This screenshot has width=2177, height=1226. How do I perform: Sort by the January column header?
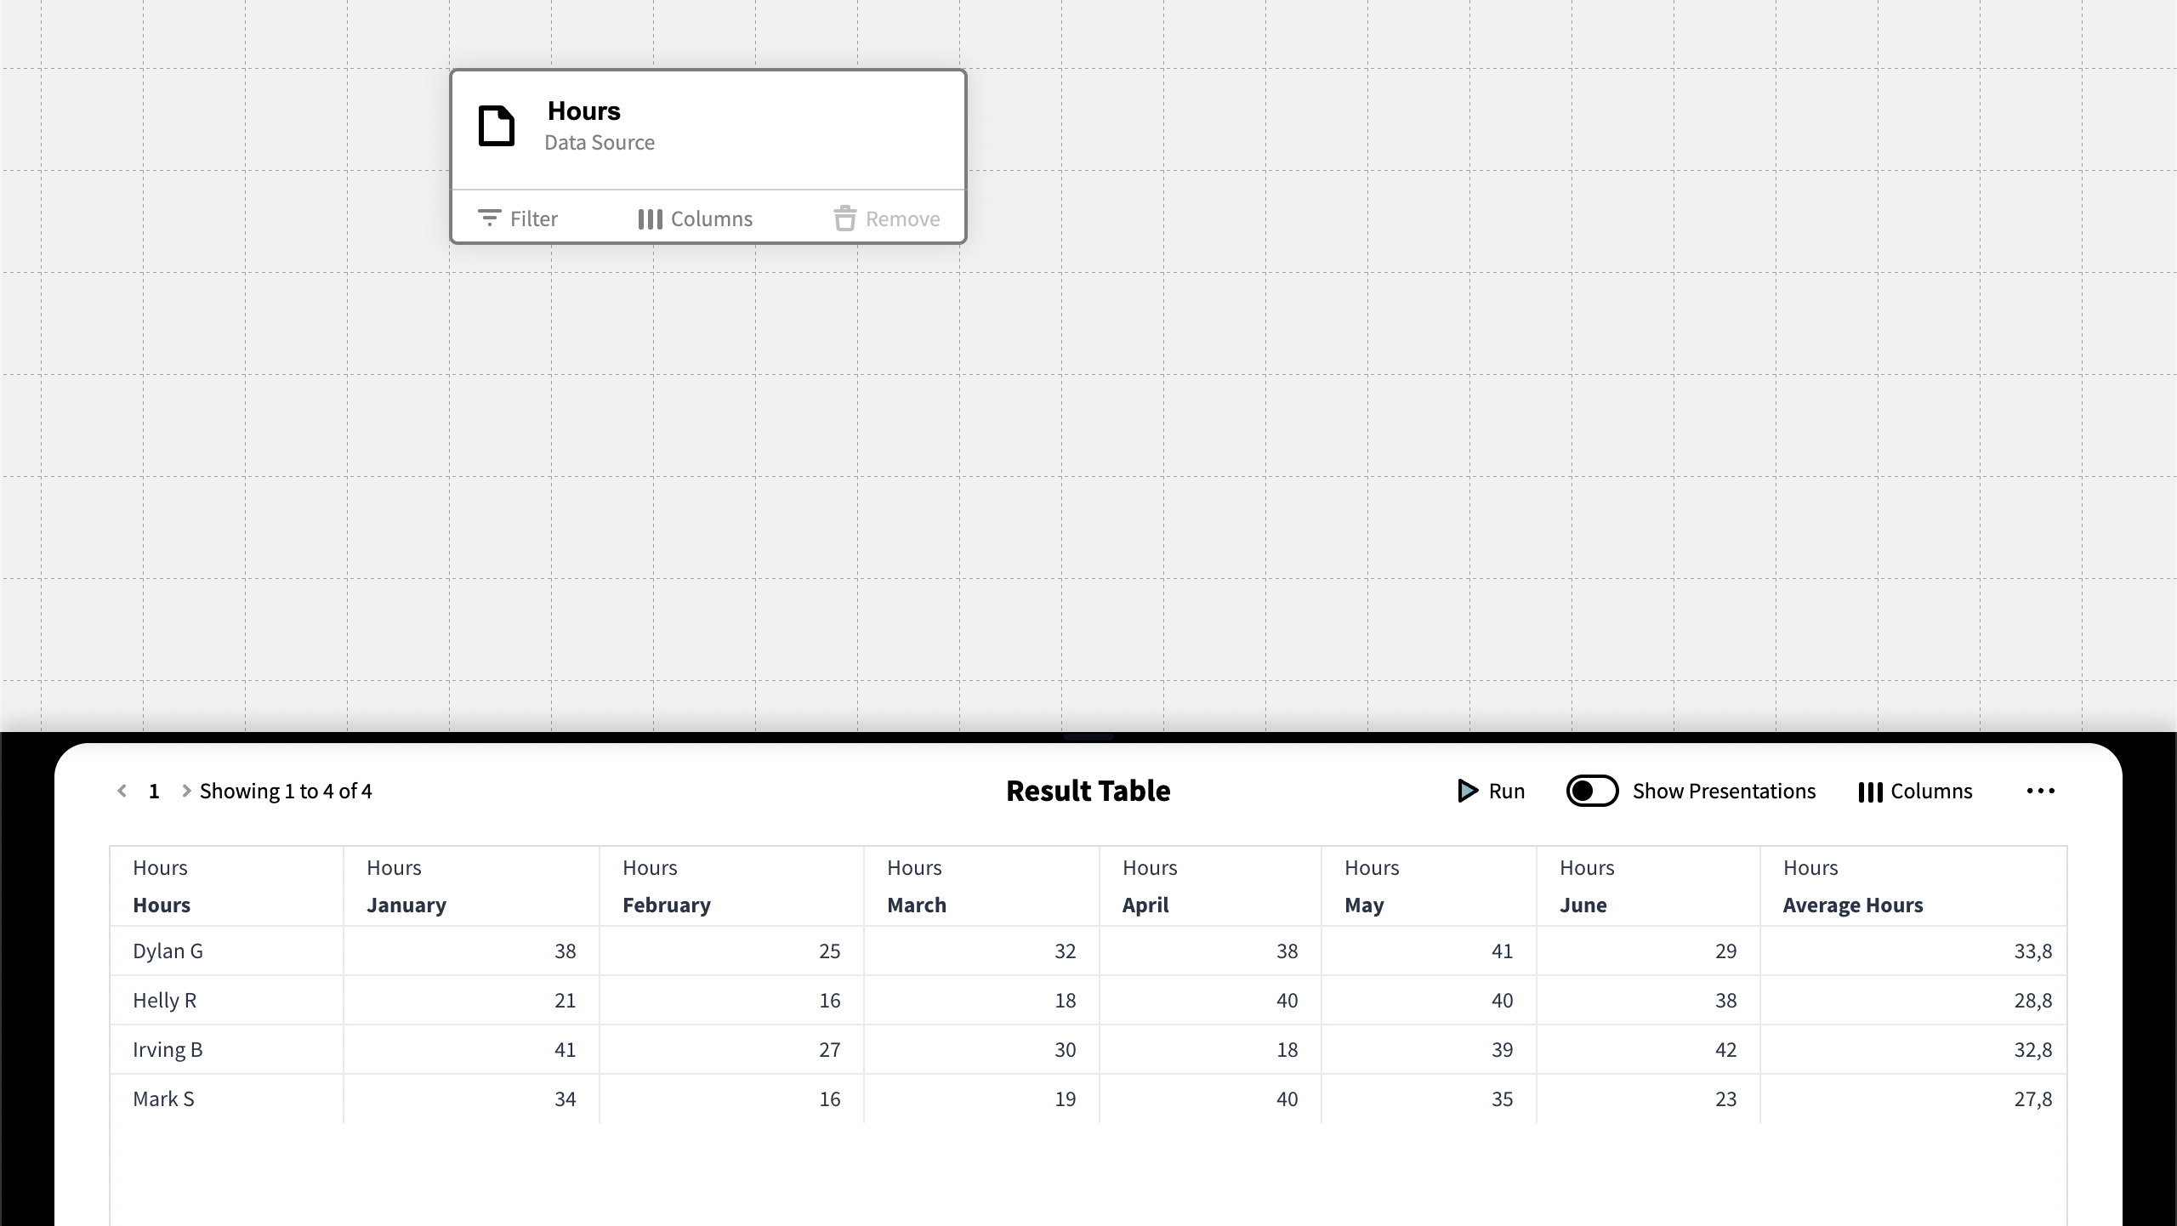point(406,905)
